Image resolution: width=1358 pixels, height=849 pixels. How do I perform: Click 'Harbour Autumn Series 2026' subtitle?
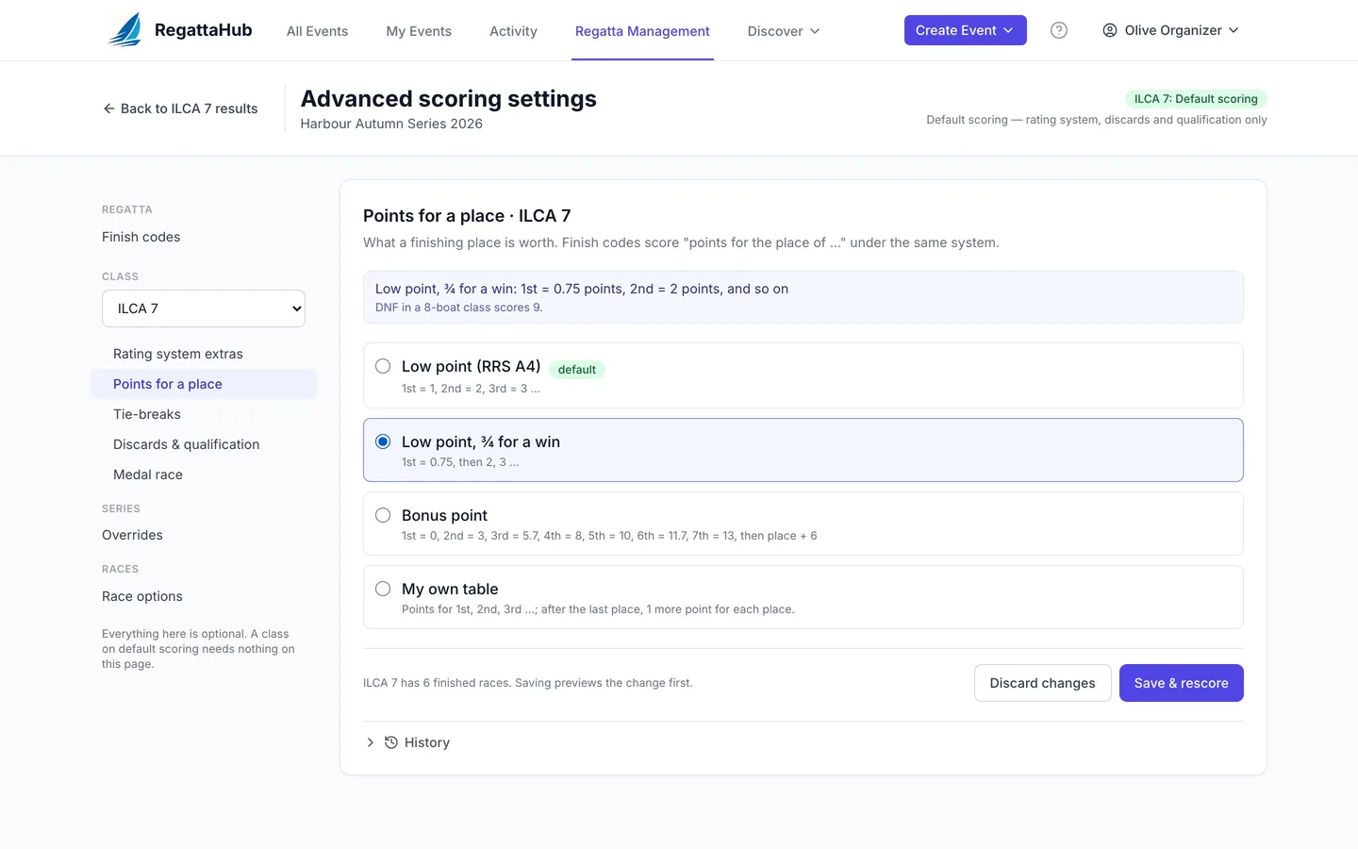click(x=391, y=124)
